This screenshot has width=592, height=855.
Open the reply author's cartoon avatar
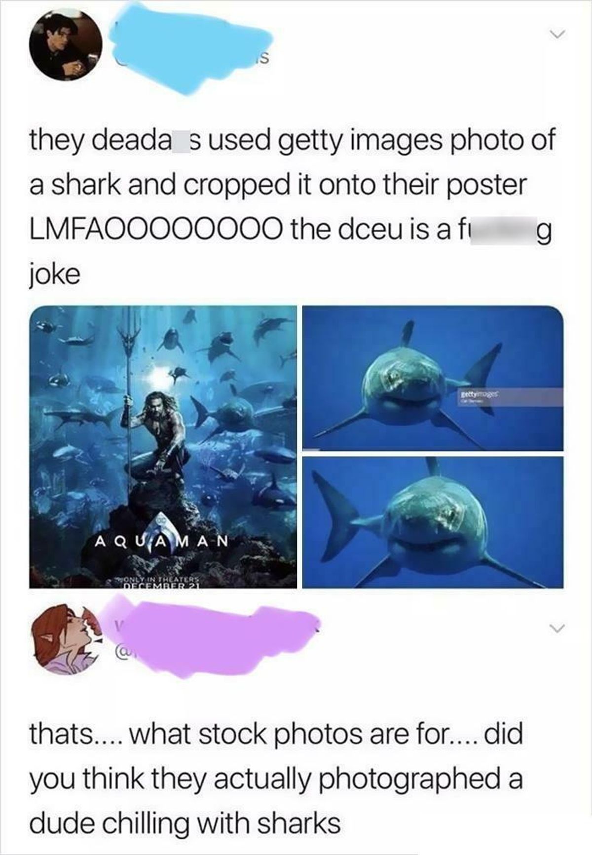[63, 642]
